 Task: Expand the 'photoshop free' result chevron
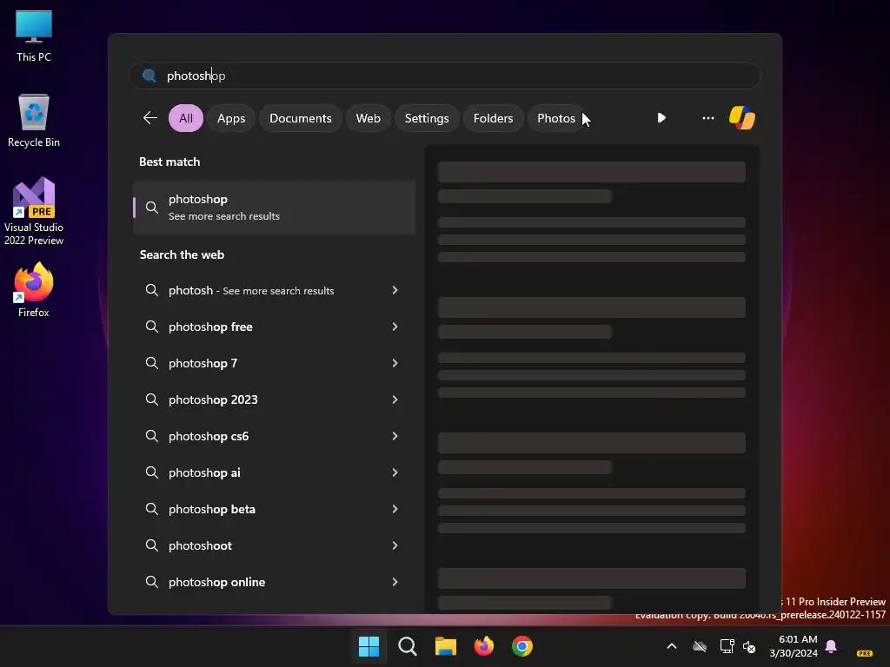click(x=395, y=327)
